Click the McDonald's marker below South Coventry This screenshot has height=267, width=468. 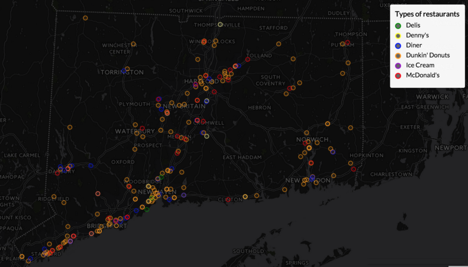(289, 88)
